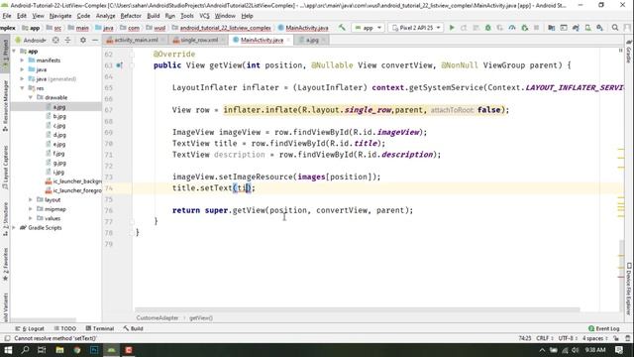Click the Apply Changes icon next to Run
This screenshot has width=634, height=357.
[464, 28]
